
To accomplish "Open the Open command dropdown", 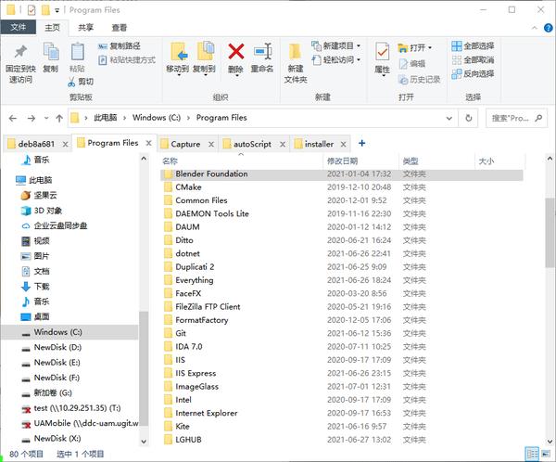I will tap(415, 47).
